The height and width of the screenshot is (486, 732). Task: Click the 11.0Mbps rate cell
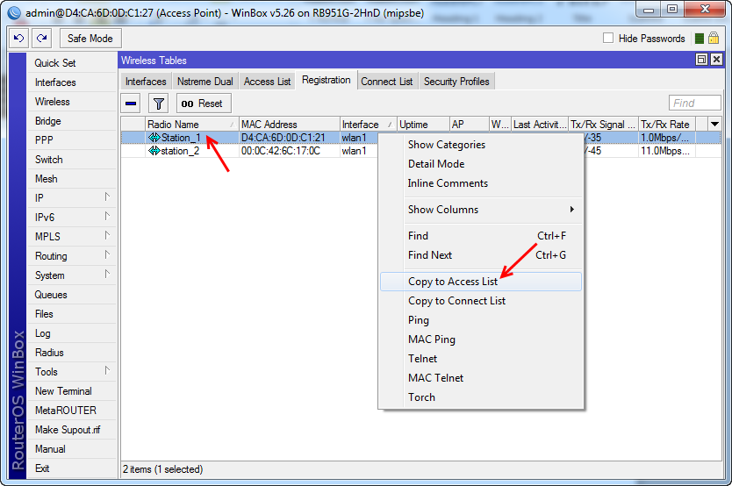[667, 151]
